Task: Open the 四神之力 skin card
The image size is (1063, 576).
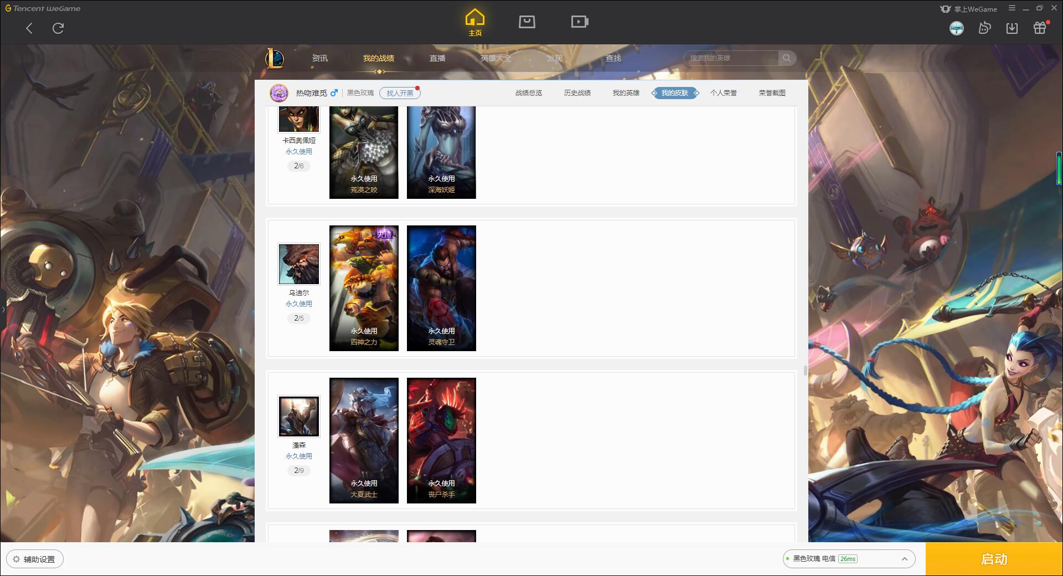Action: pyautogui.click(x=364, y=288)
